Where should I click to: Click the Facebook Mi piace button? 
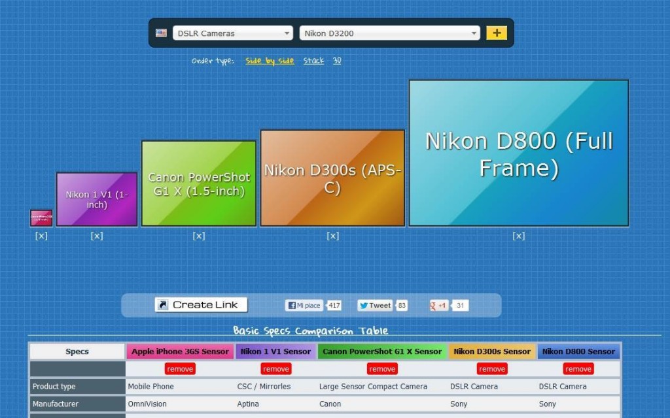[x=304, y=306]
